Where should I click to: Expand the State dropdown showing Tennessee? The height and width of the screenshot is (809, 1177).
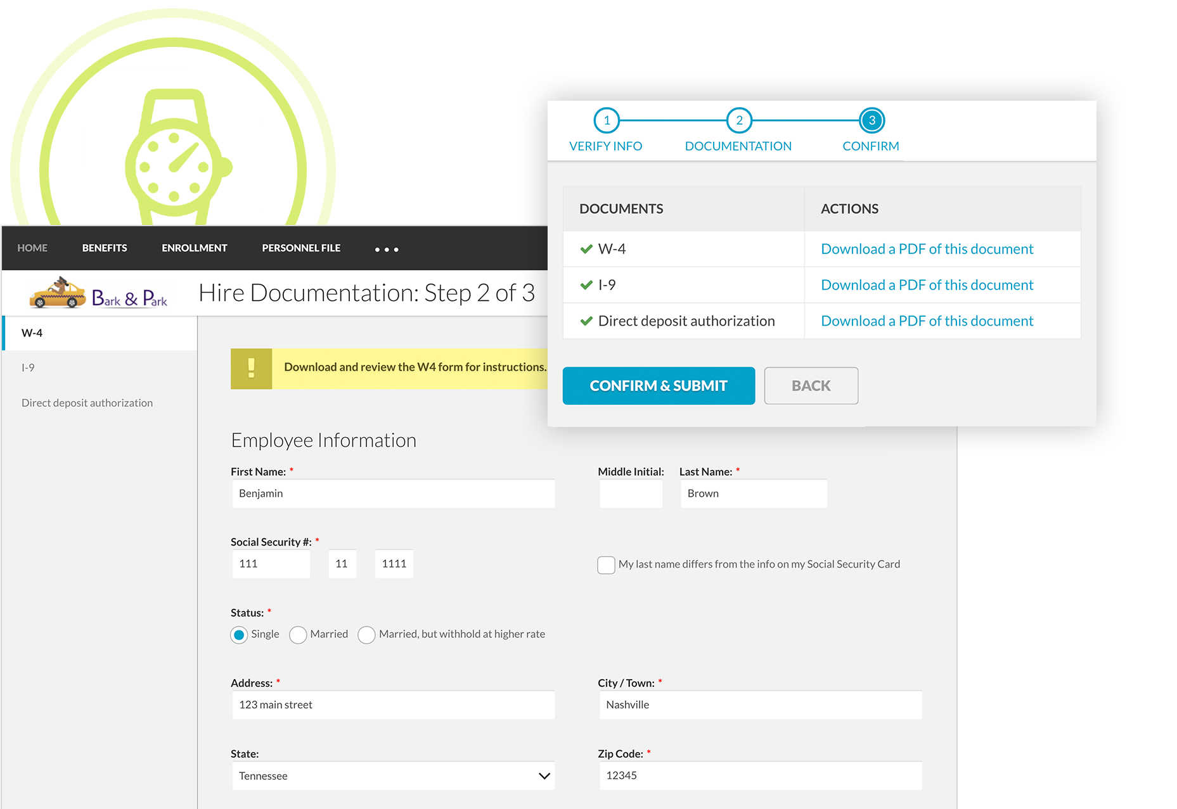click(393, 776)
